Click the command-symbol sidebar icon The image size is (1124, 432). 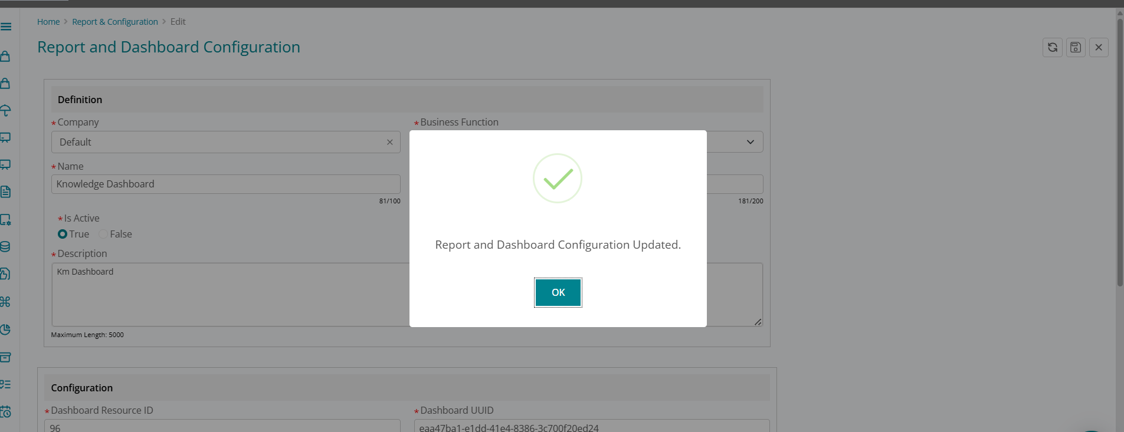(x=6, y=302)
